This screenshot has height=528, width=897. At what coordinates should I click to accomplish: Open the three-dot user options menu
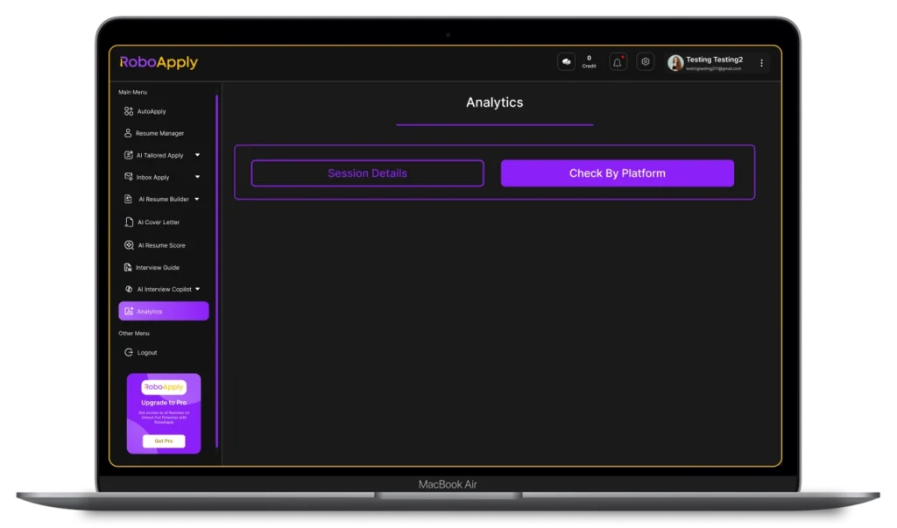pos(761,62)
